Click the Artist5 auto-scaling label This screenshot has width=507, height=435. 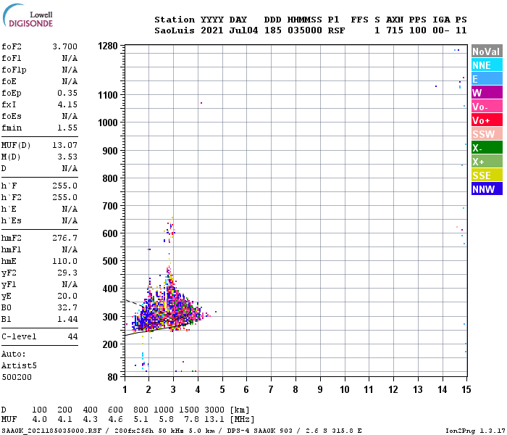point(19,365)
